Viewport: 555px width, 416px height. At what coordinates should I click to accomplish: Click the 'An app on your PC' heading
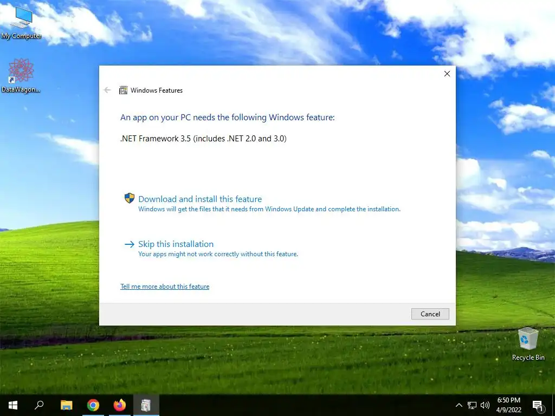pyautogui.click(x=227, y=118)
